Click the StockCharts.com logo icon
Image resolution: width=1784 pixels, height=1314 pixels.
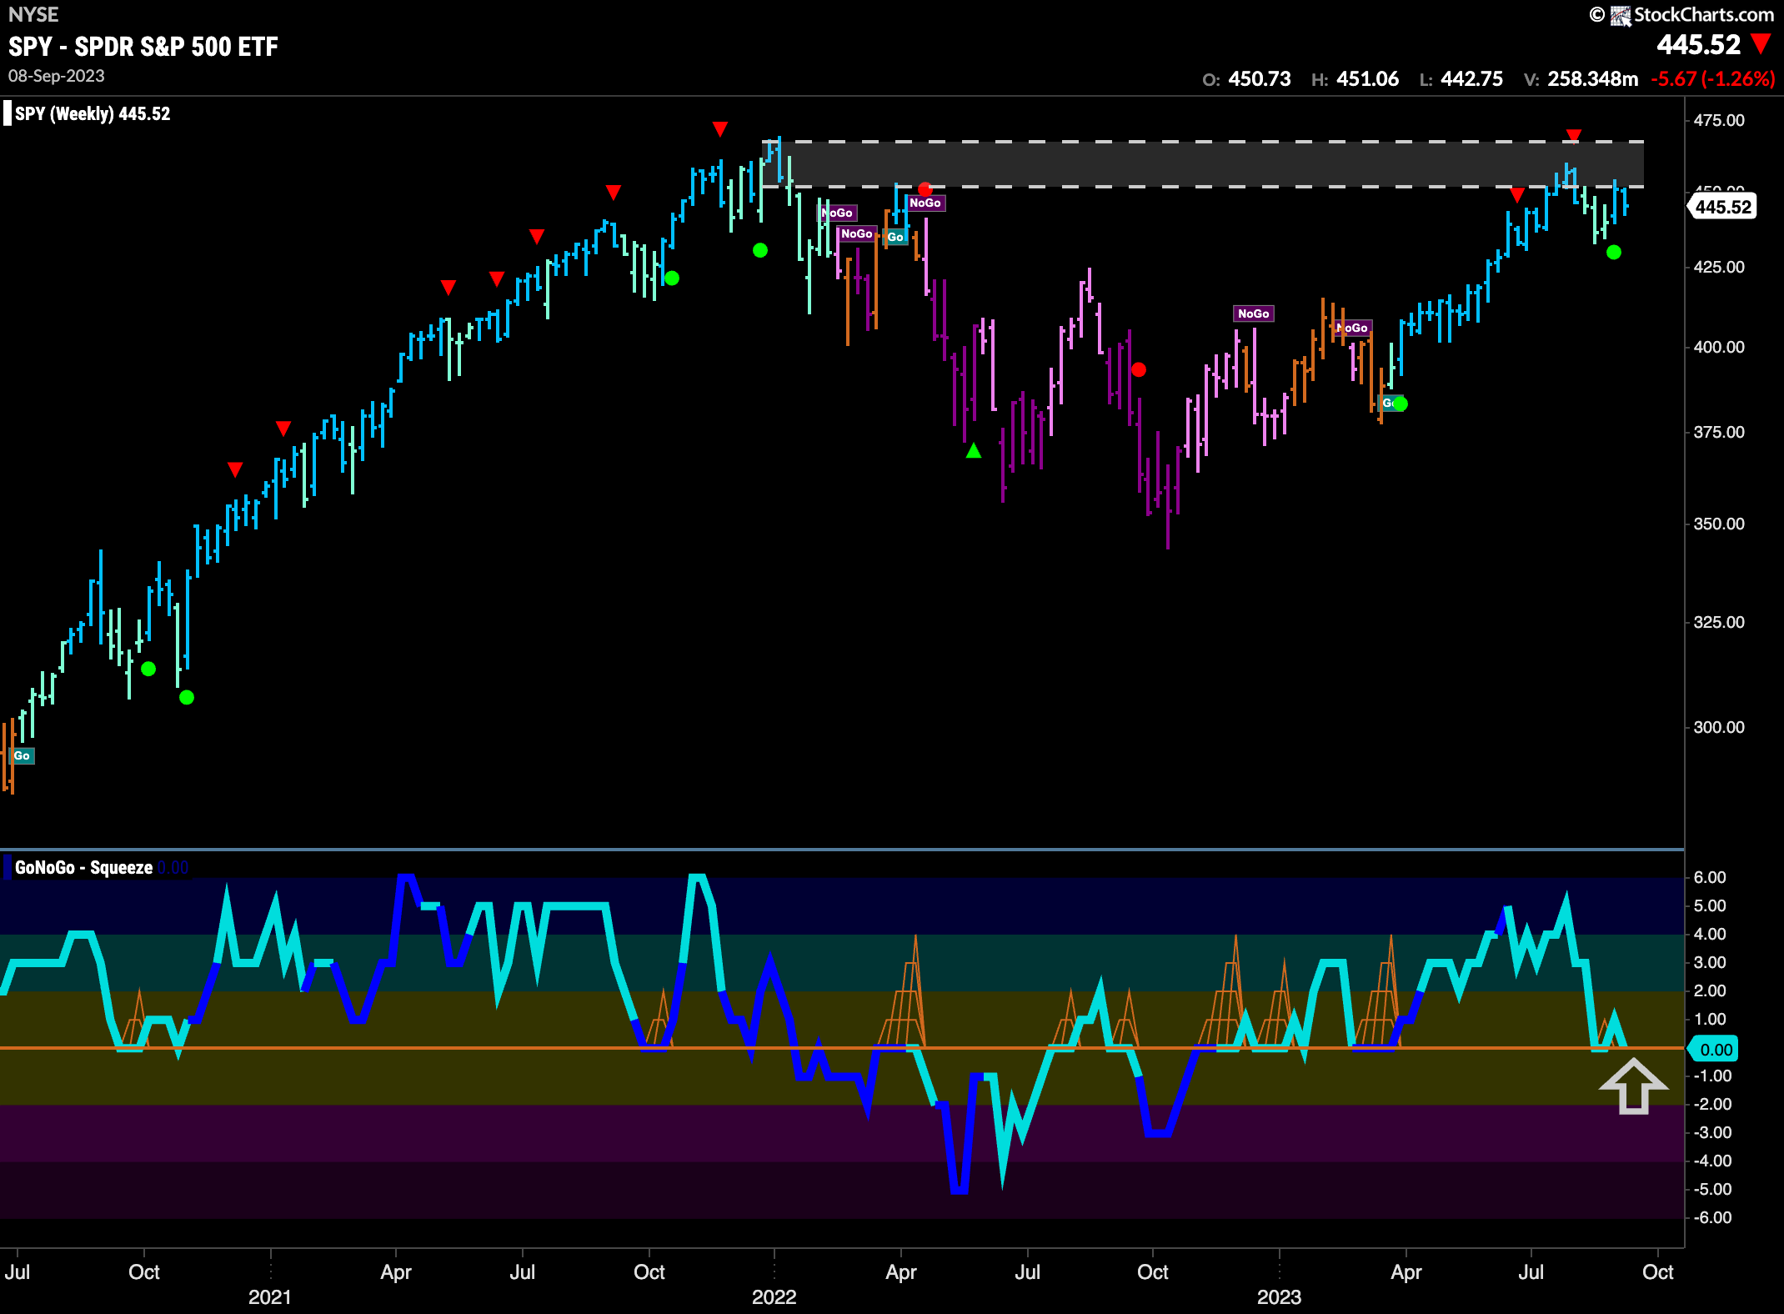tap(1620, 15)
